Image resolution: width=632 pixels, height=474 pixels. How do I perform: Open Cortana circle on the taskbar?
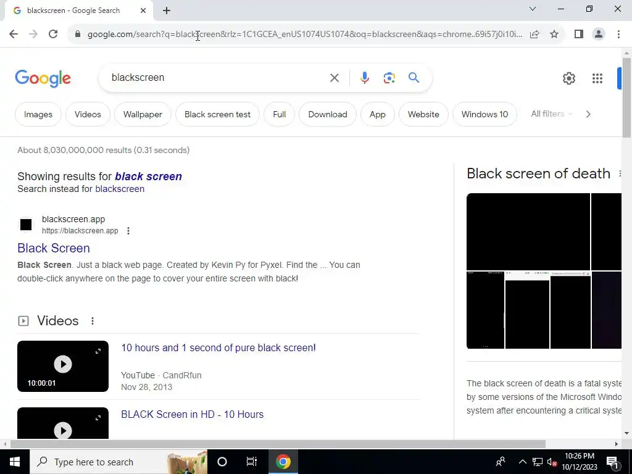tap(222, 462)
